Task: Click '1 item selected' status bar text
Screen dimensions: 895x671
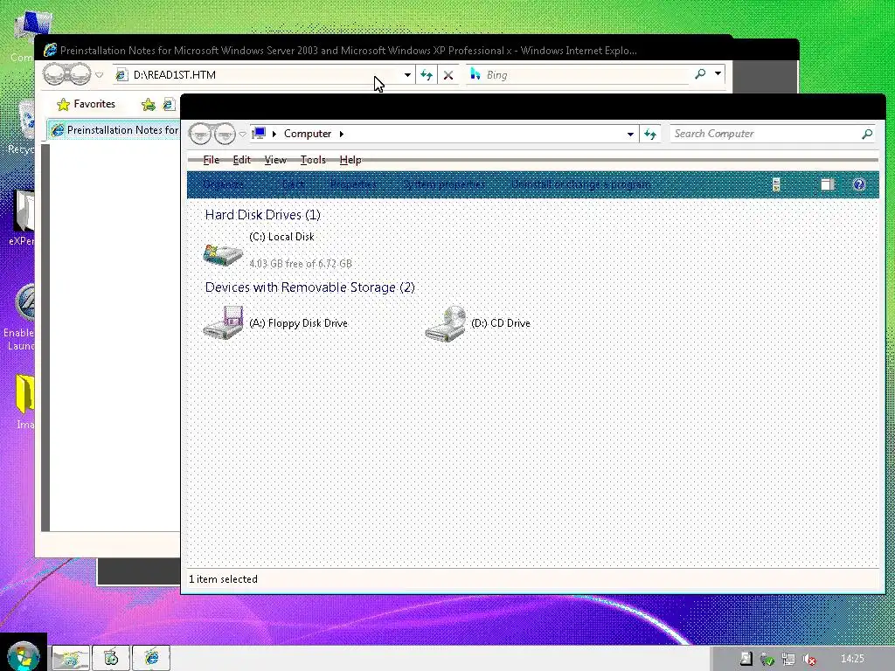Action: point(223,579)
